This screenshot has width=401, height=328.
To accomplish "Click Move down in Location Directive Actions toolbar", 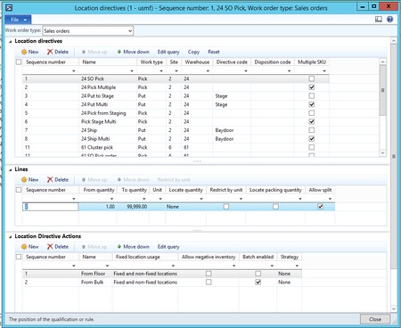I will [x=133, y=247].
